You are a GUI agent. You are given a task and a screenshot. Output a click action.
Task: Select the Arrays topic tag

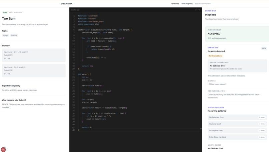pyautogui.click(x=5, y=35)
